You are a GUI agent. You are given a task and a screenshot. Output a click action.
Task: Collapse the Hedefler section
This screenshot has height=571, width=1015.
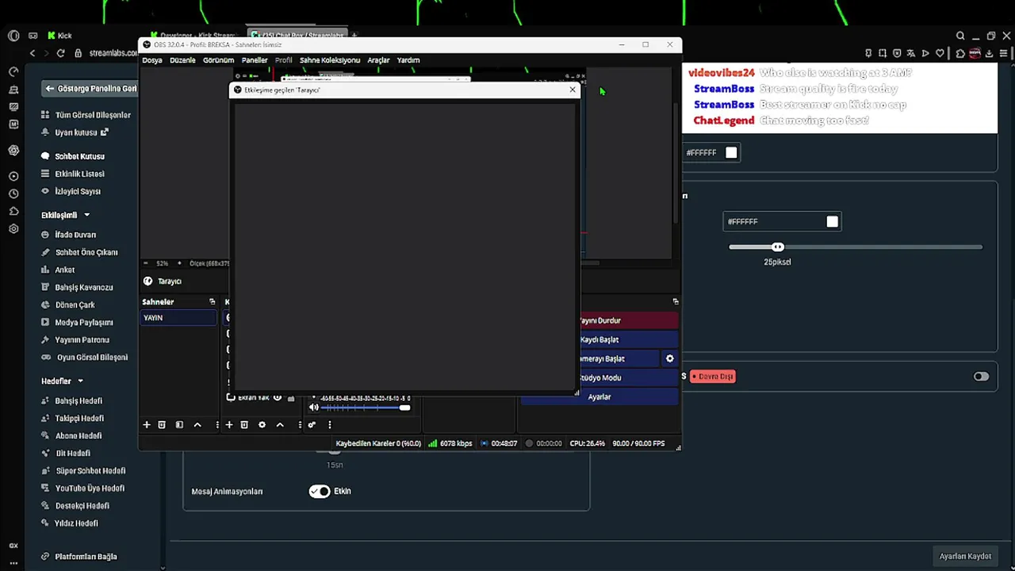click(80, 381)
